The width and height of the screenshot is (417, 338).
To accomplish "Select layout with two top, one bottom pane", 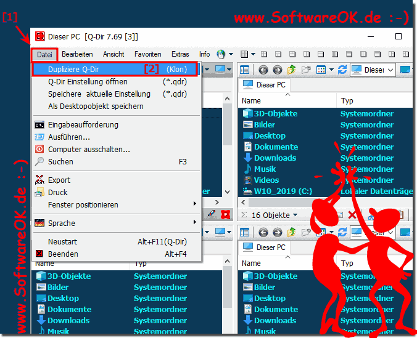I will (x=292, y=54).
